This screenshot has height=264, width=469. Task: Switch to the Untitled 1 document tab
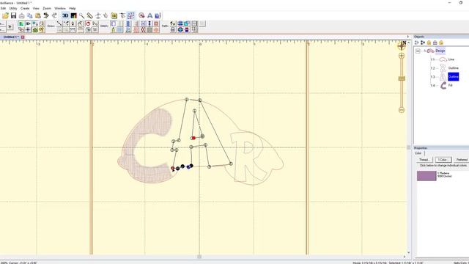tap(10, 37)
